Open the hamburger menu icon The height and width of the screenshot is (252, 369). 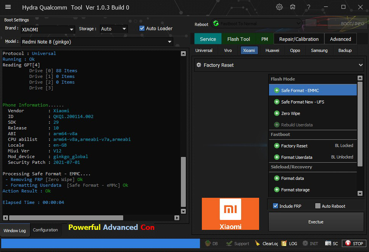pyautogui.click(x=8, y=7)
